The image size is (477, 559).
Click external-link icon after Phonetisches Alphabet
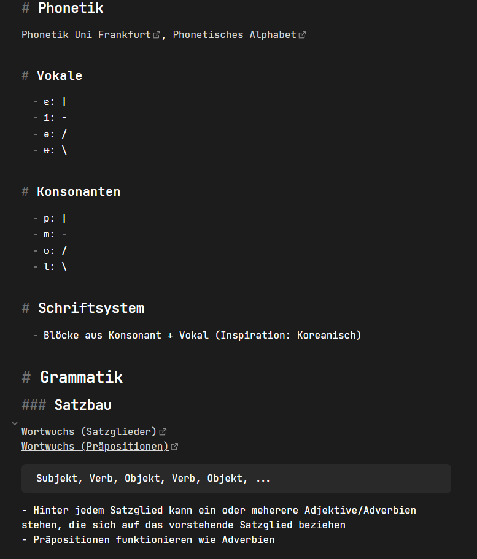click(x=302, y=35)
